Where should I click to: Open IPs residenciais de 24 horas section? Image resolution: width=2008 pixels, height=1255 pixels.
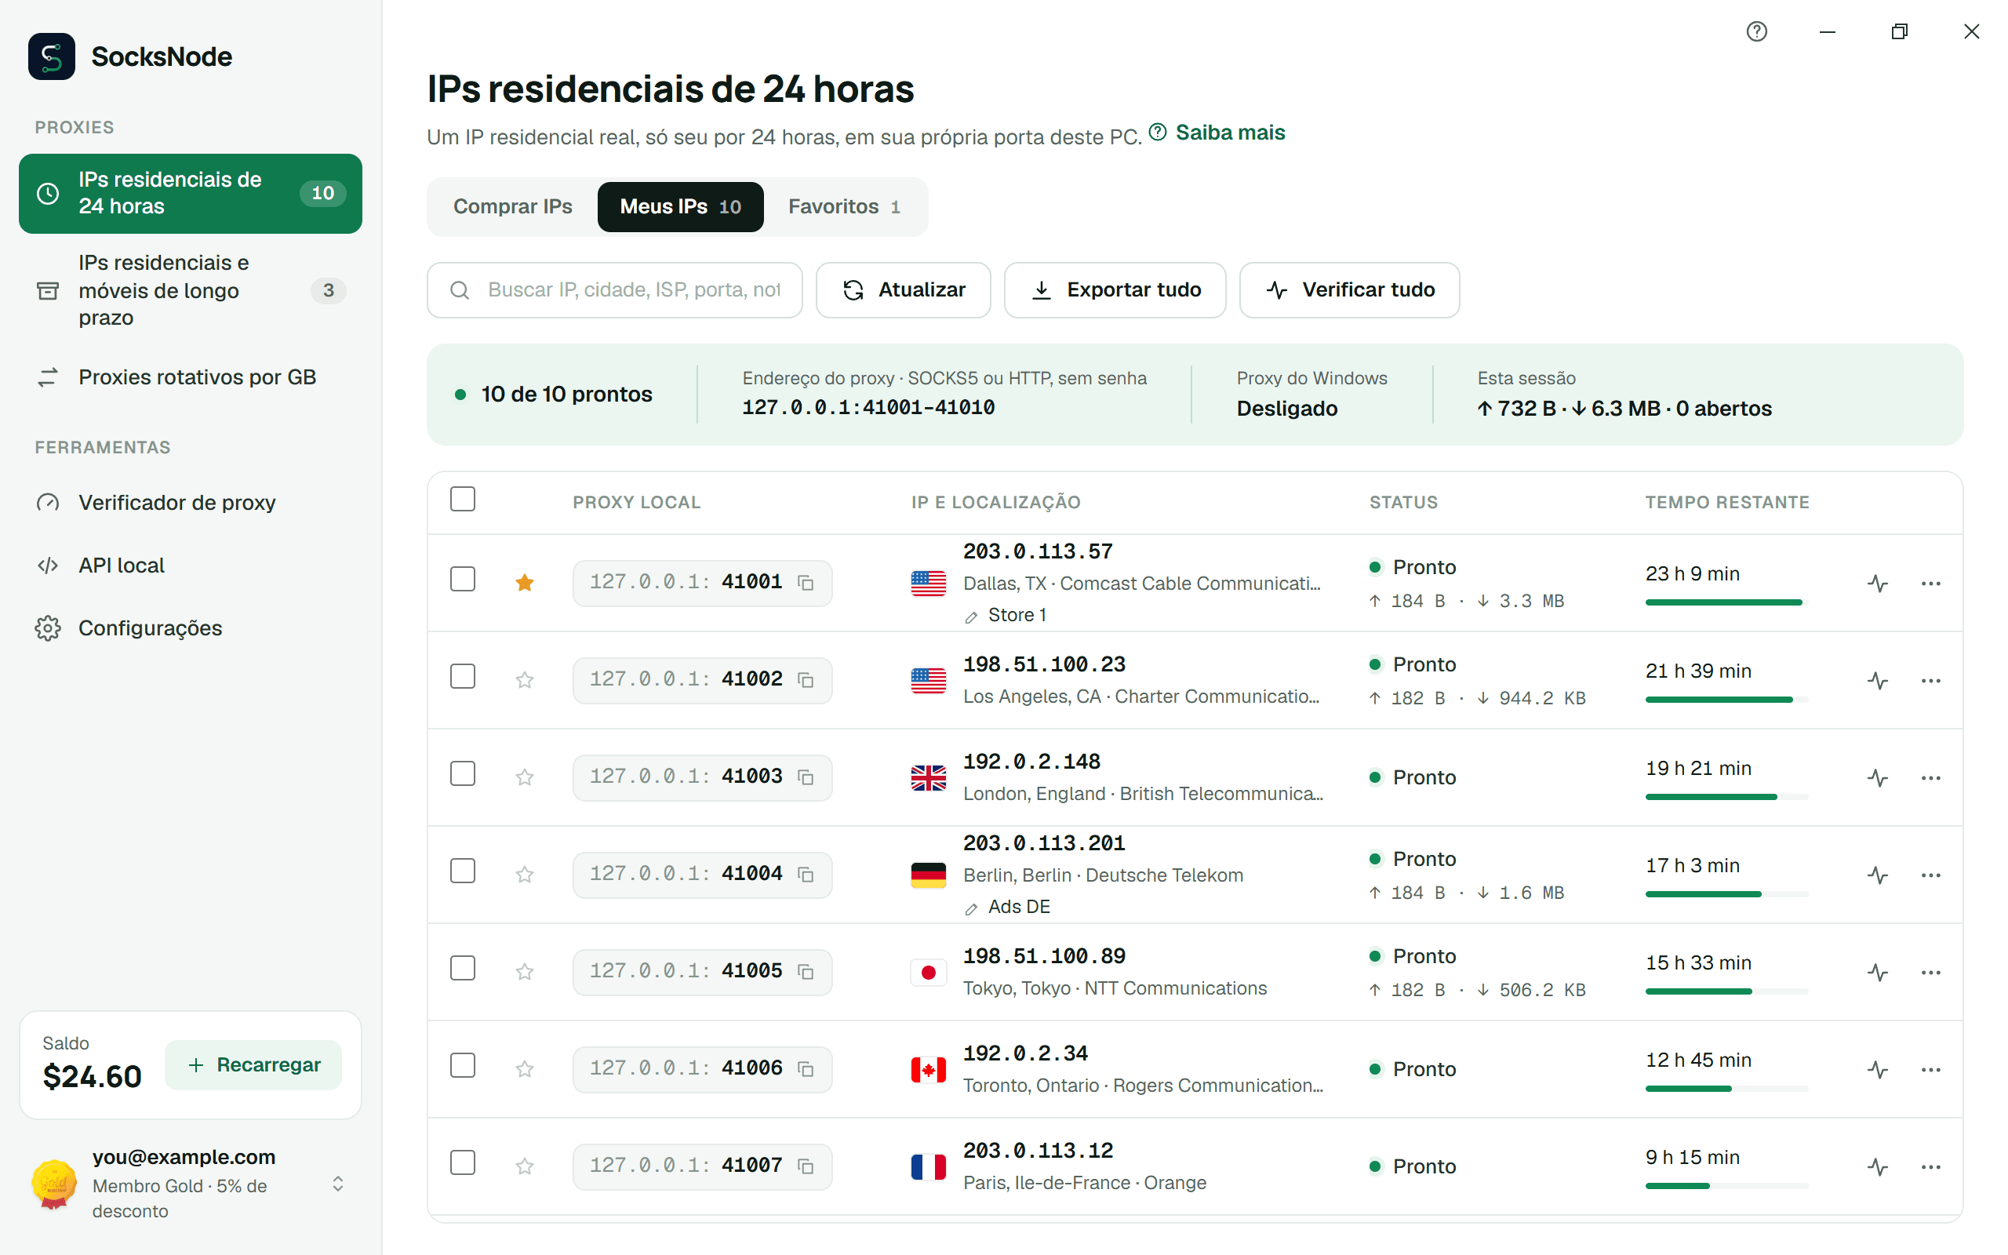tap(190, 194)
